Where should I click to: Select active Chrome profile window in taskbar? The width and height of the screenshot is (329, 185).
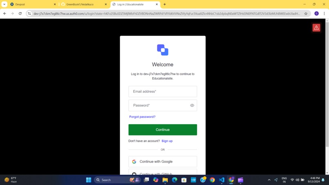tap(231, 180)
